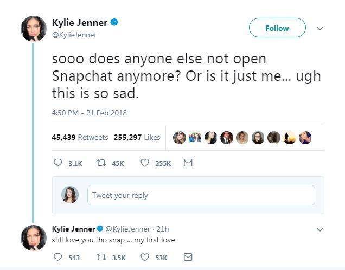This screenshot has width=345, height=270.
Task: Open the 4:50 PM - 21 Feb 2018 timestamp
Action: 89,113
